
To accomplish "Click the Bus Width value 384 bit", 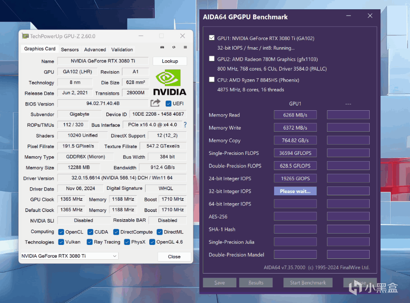I will click(167, 157).
